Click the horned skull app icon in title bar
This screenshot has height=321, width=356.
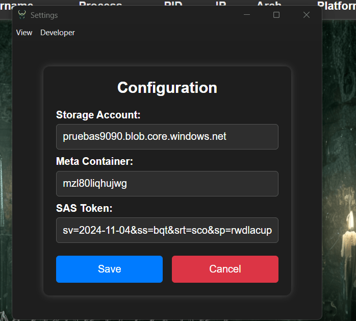[x=21, y=15]
